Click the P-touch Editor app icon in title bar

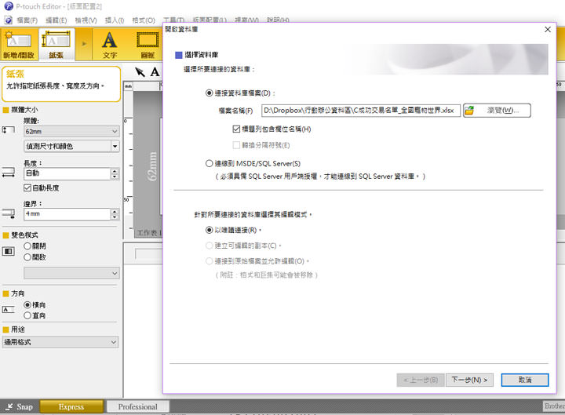(x=8, y=6)
